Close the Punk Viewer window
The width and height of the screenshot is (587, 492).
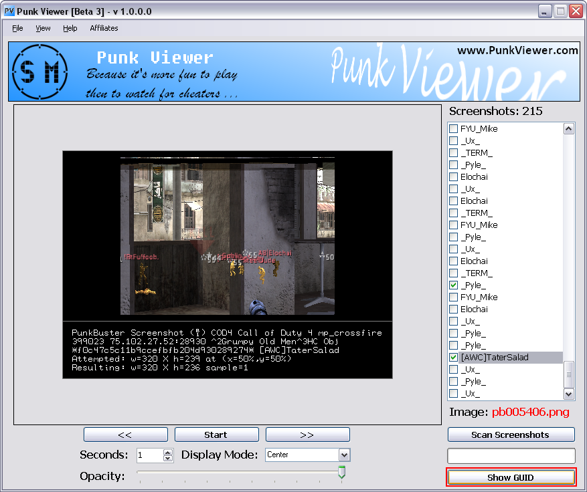(x=576, y=11)
